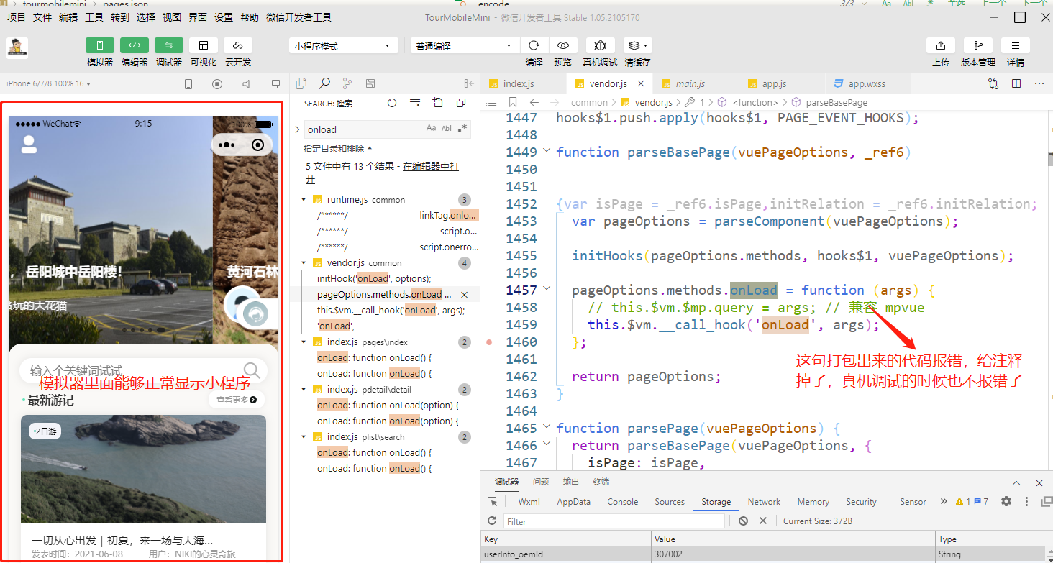Toggle the 模拟器 simulator panel button
1053x563 pixels.
click(100, 45)
